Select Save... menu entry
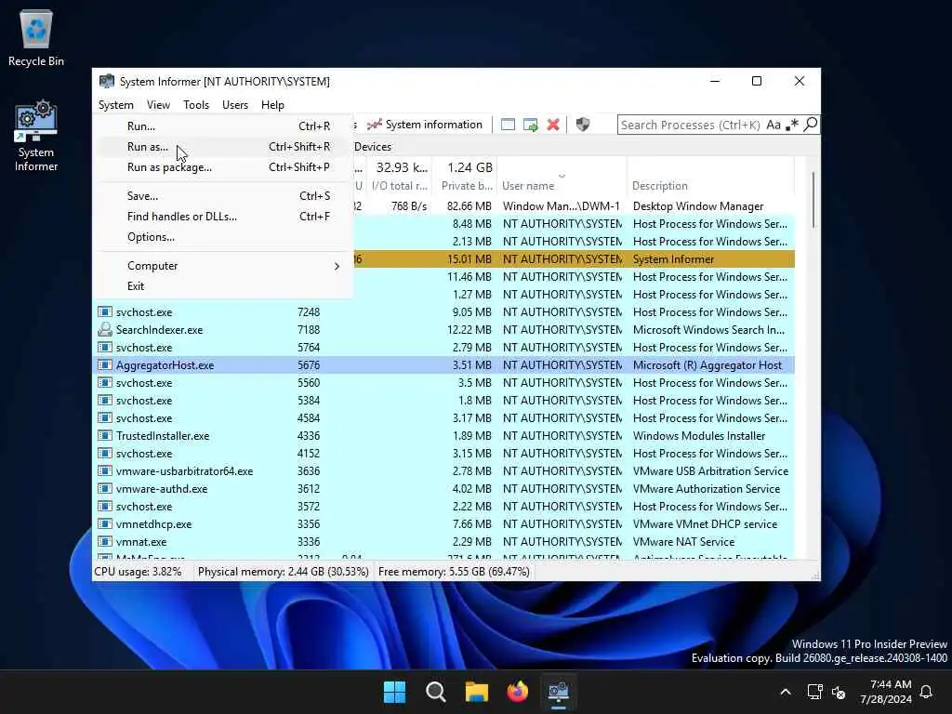The width and height of the screenshot is (952, 714). pos(223,196)
